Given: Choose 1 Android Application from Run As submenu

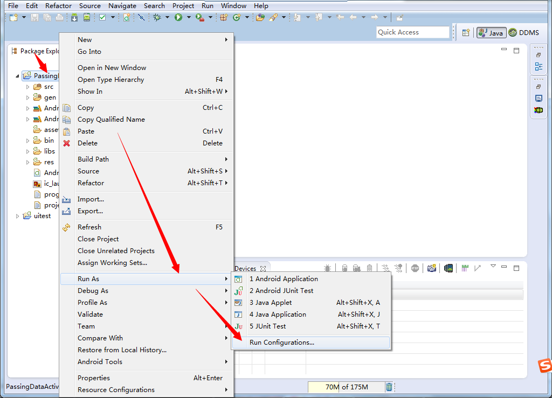Looking at the screenshot, I should click(311, 279).
